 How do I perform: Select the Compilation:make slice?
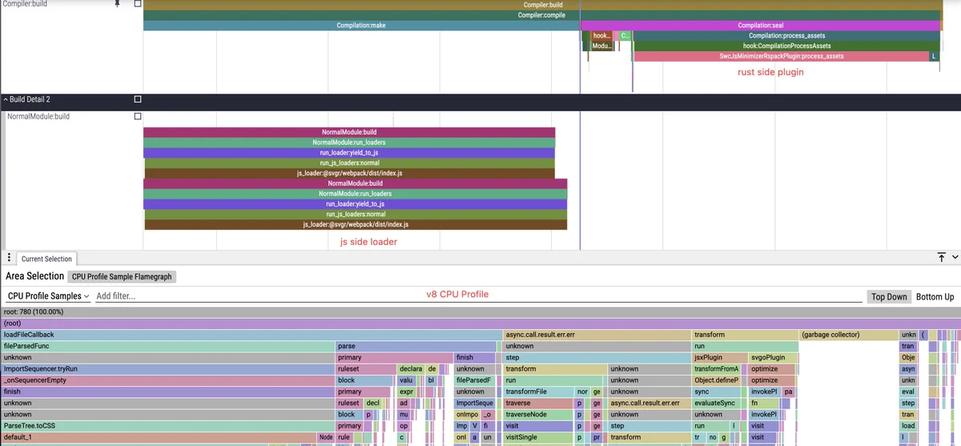(x=361, y=26)
